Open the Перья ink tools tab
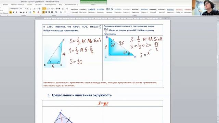Viewport: 219px width, 123px height. click(93, 4)
